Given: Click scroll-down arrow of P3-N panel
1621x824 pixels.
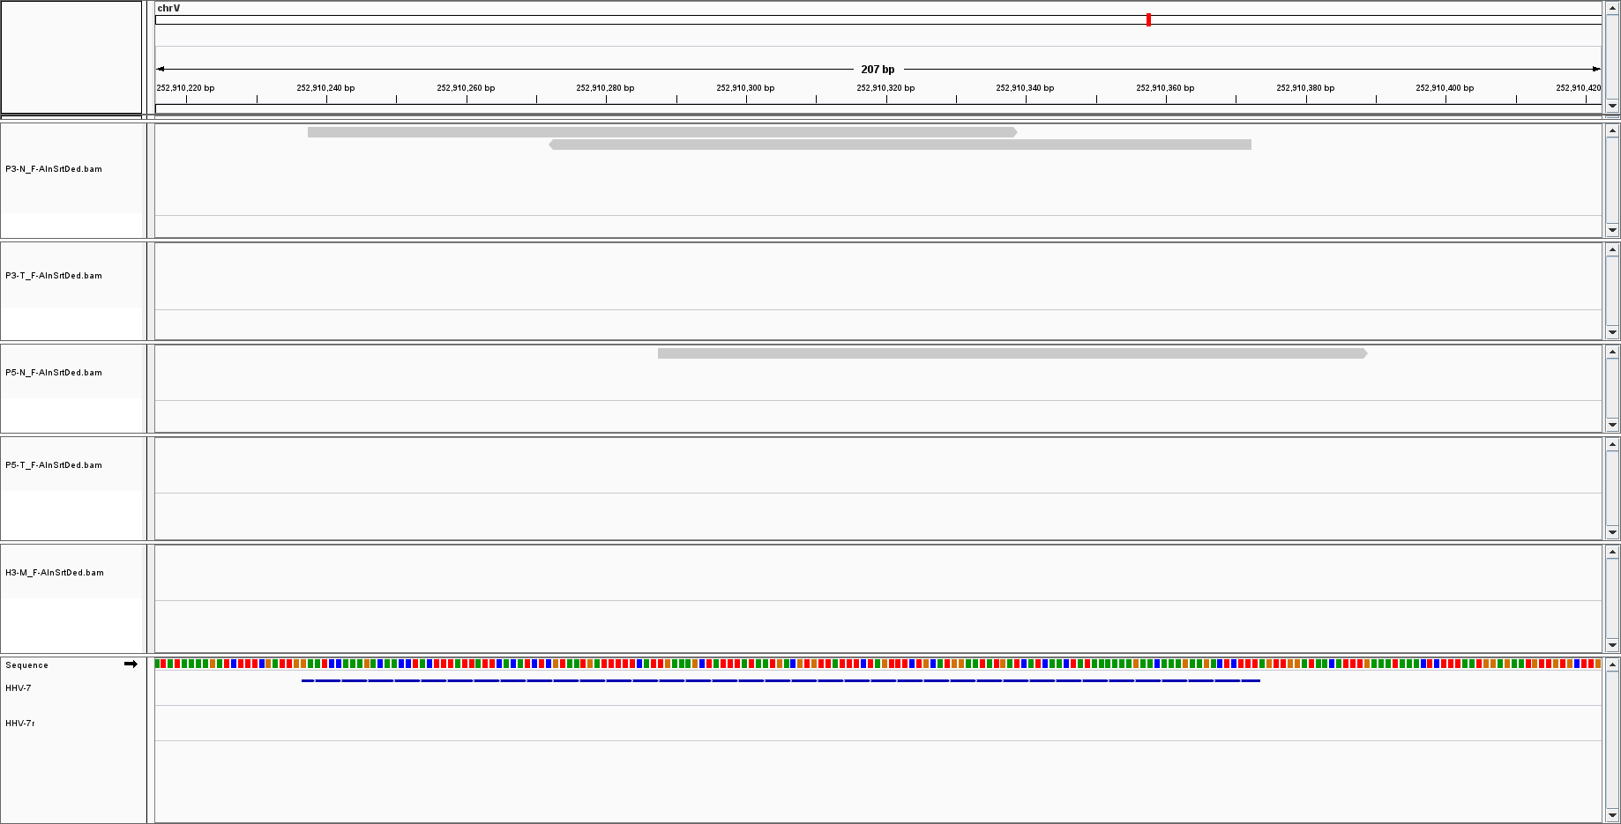Looking at the screenshot, I should click(1612, 230).
